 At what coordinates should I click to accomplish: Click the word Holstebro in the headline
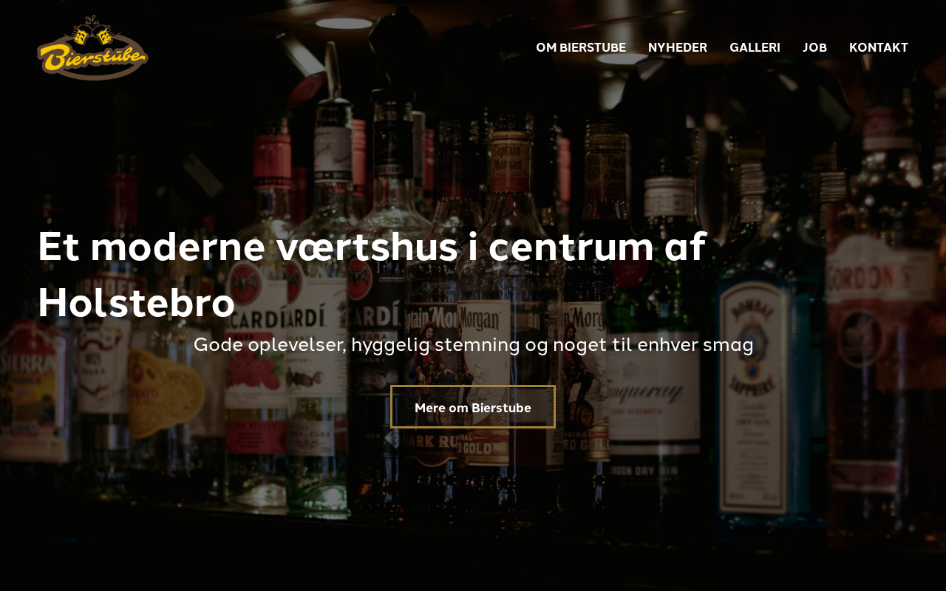coord(136,304)
